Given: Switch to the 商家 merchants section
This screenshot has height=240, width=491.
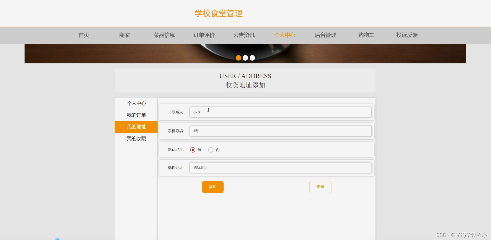Looking at the screenshot, I should pyautogui.click(x=124, y=35).
